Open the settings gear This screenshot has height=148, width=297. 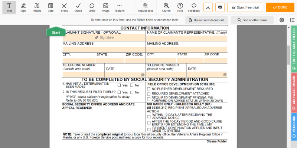282,20
